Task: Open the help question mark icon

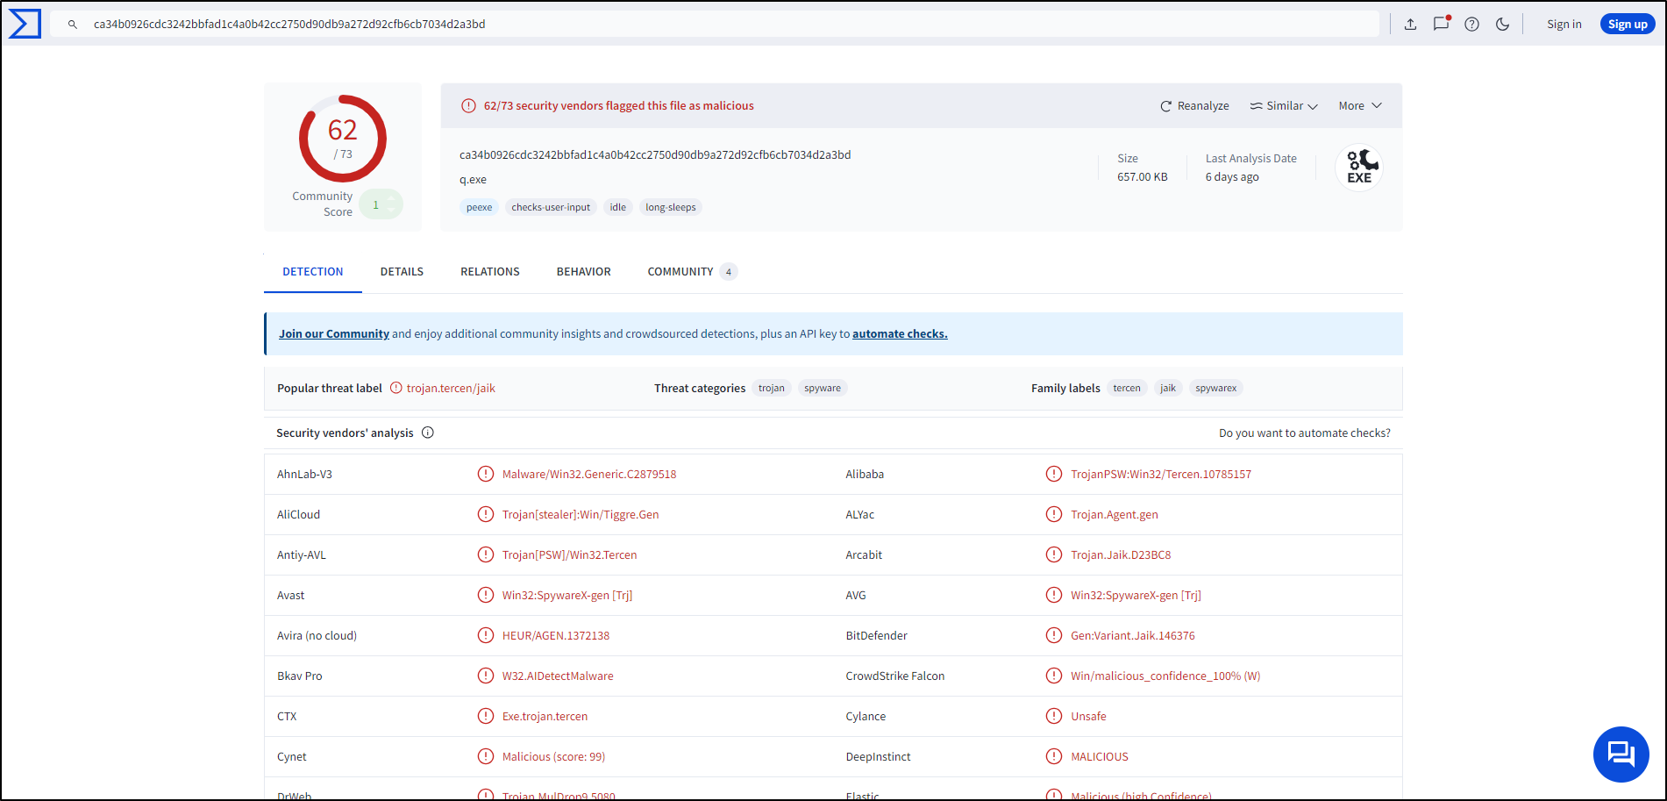Action: tap(1471, 25)
